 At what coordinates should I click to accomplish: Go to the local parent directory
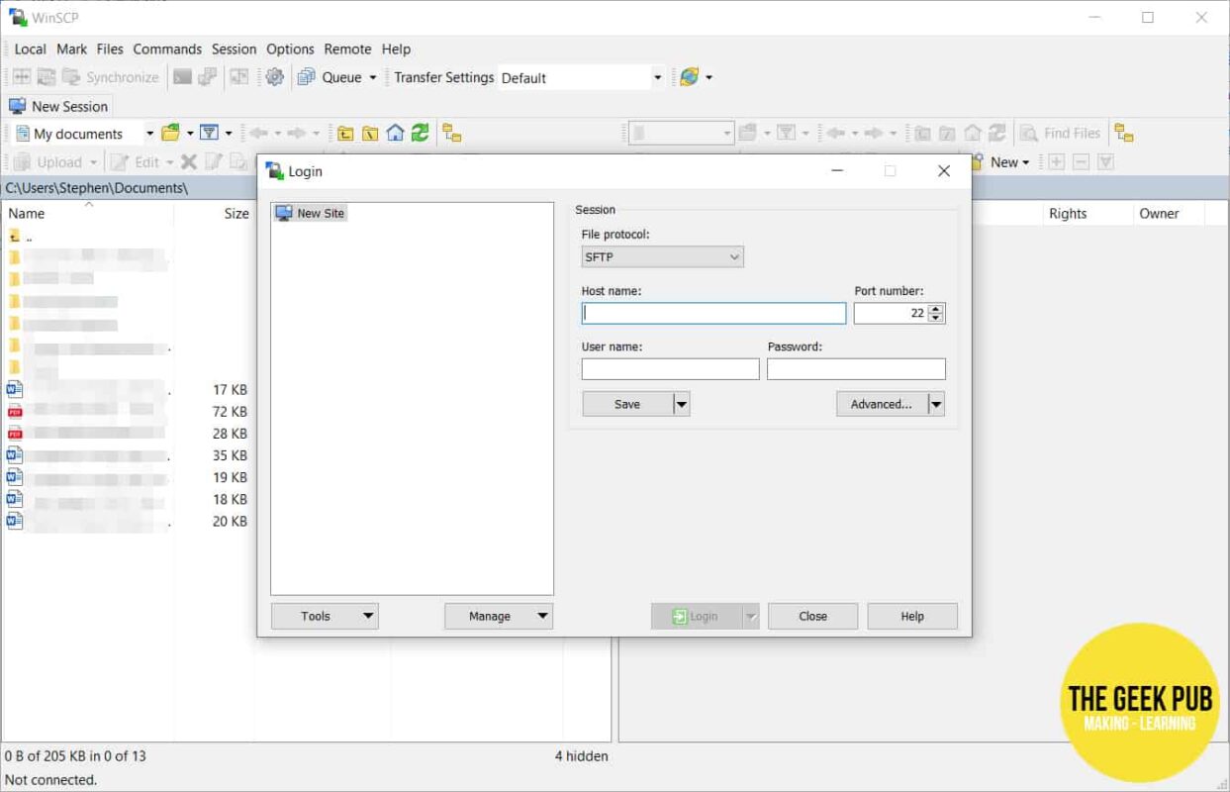[x=345, y=134]
